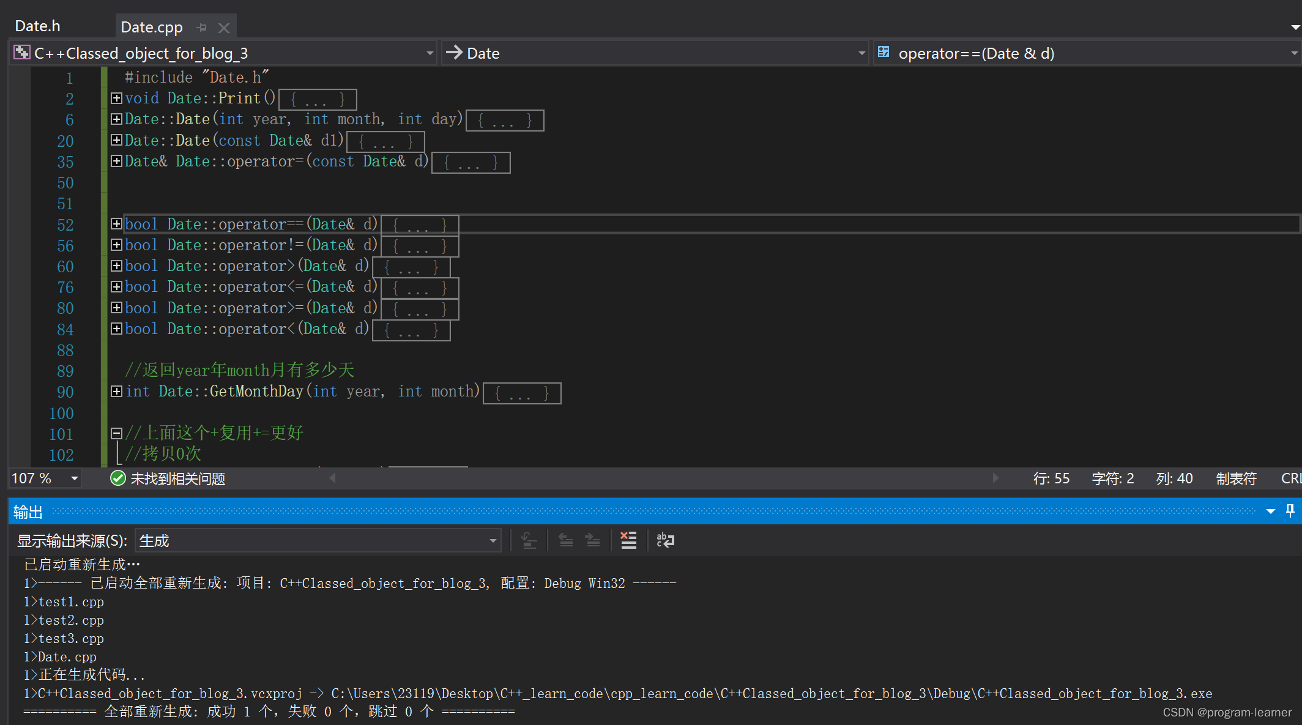Expand the Date copy constructor block
This screenshot has height=725, width=1302.
coord(116,140)
